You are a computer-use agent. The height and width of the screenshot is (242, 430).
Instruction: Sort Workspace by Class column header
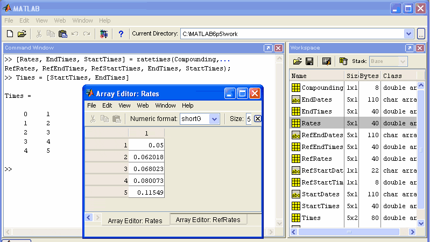pyautogui.click(x=399, y=76)
